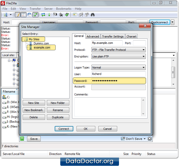Collapse the top computer node in local tree

(9, 61)
